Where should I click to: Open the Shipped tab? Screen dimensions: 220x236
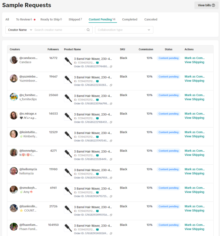pyautogui.click(x=75, y=20)
